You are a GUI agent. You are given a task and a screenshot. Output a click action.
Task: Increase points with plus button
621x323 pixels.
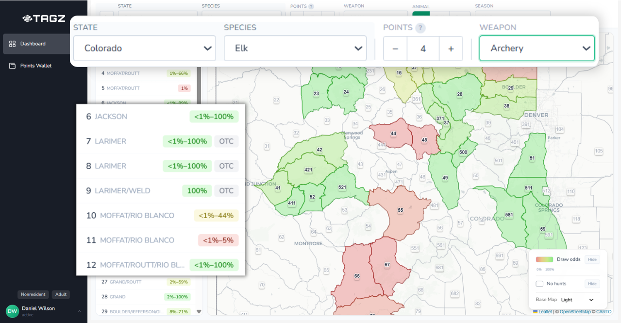451,49
